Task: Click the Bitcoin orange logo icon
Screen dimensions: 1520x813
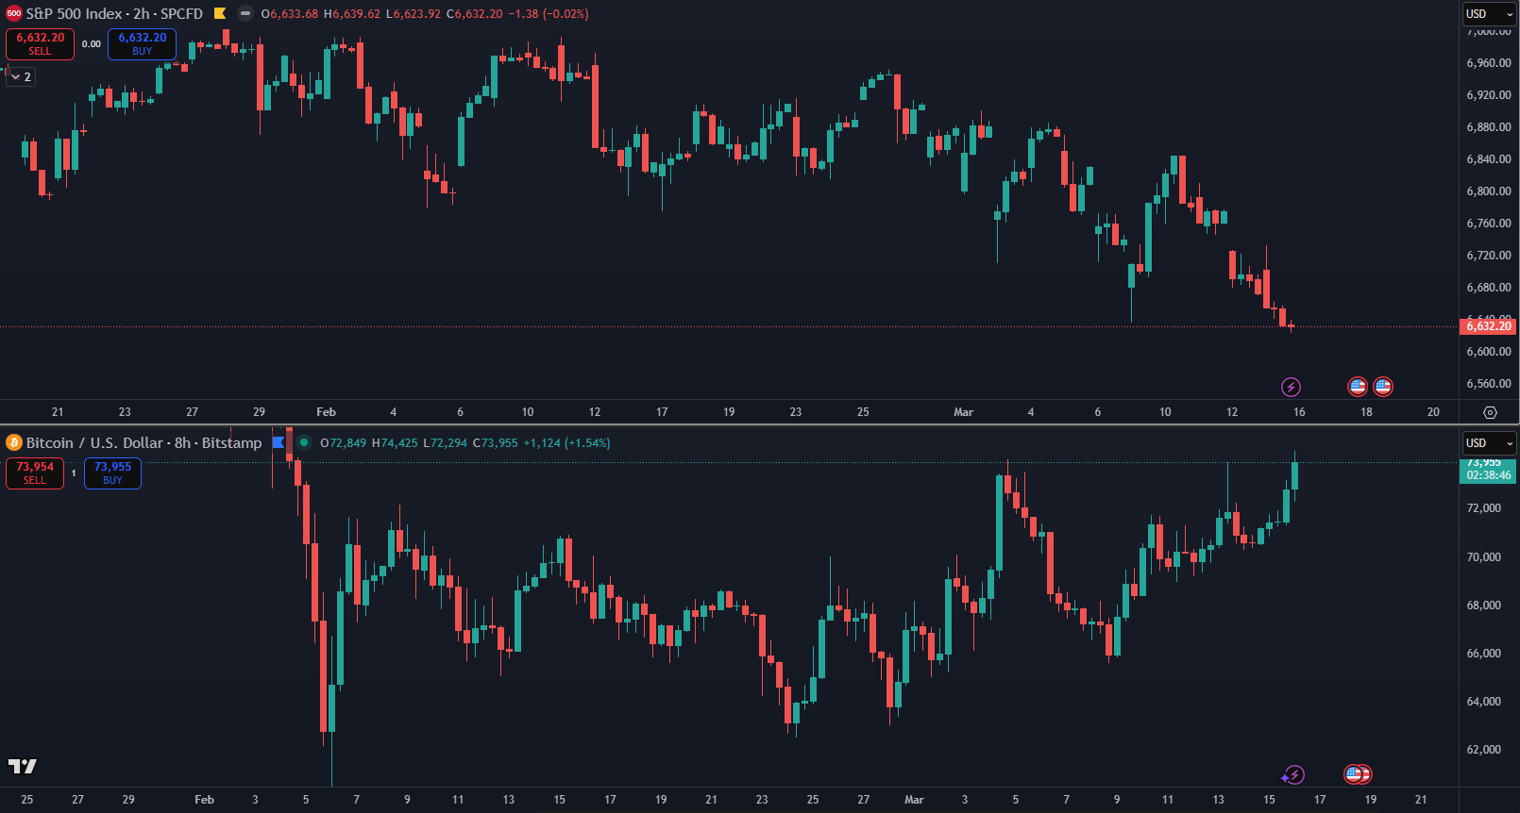Action: pos(14,442)
